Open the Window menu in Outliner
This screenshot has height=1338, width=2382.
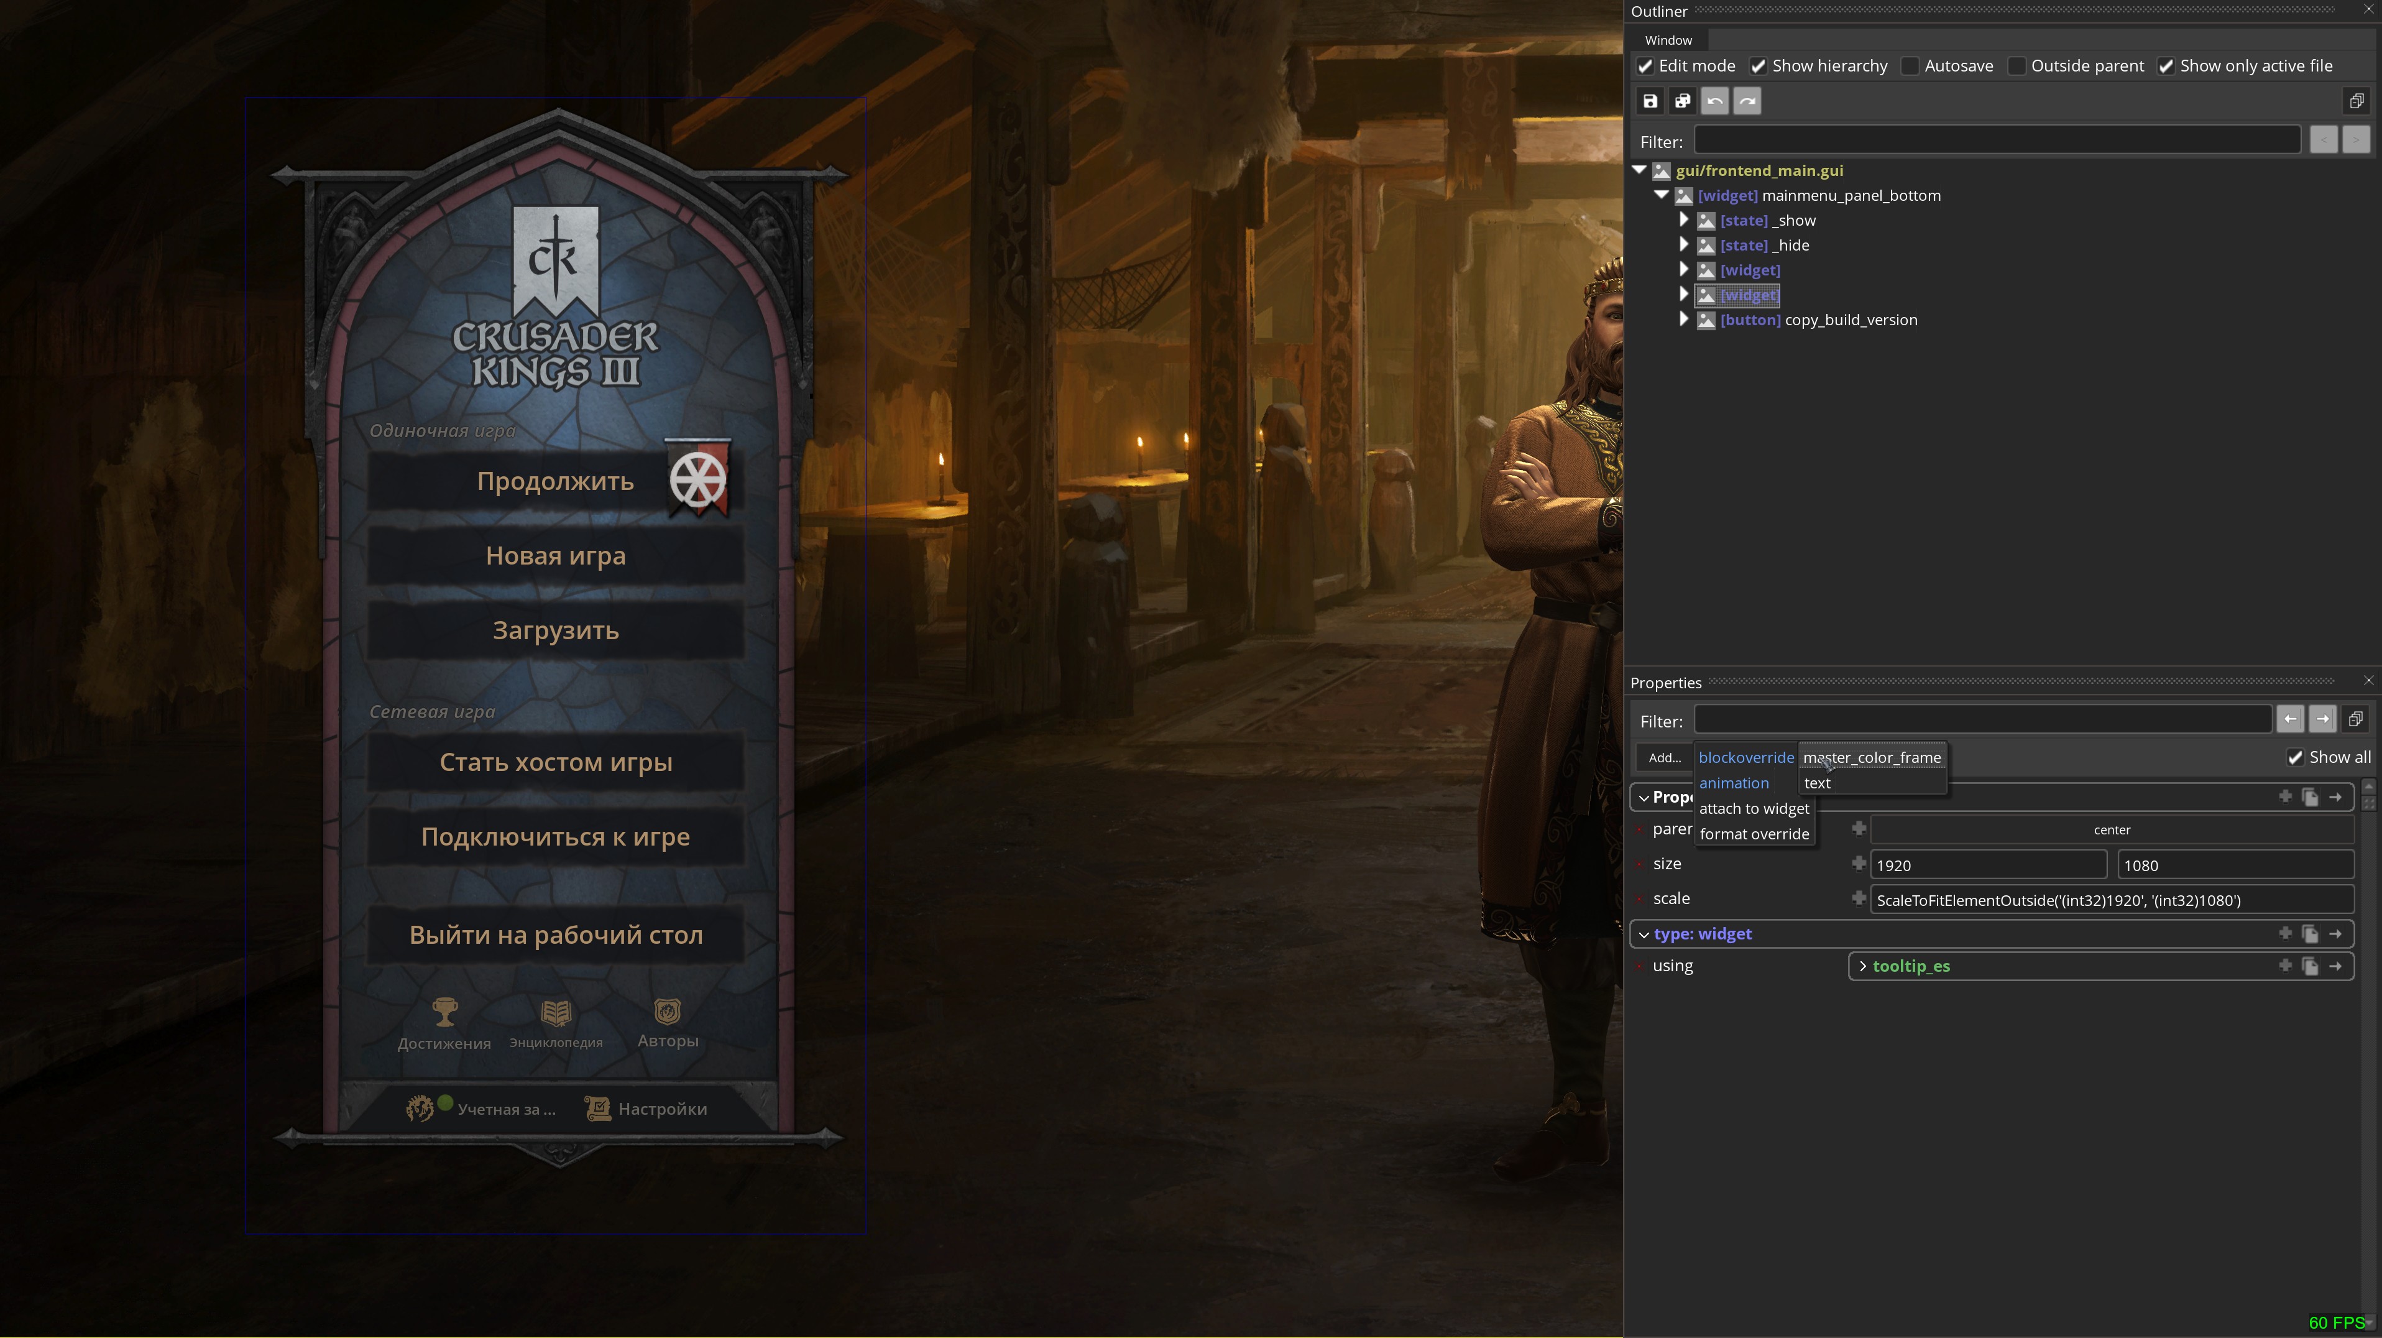click(1668, 40)
